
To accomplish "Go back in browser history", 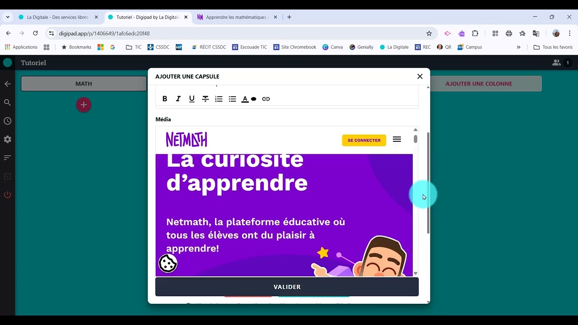I will coord(8,33).
